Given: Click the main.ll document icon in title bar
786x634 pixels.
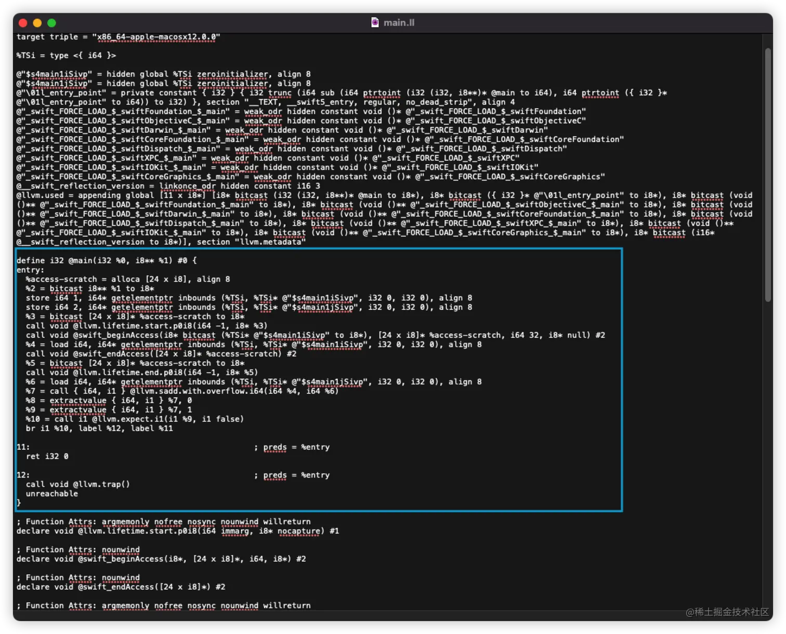Looking at the screenshot, I should click(375, 22).
